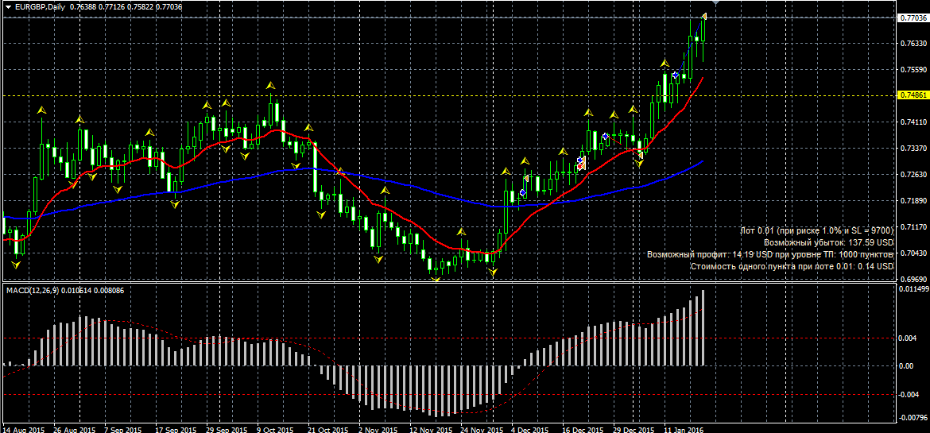Click the 'Возможный убыток: 137.59 USD' line
The width and height of the screenshot is (930, 433).
pyautogui.click(x=828, y=242)
